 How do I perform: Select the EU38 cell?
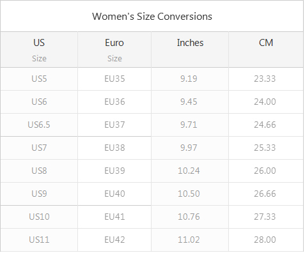114,148
